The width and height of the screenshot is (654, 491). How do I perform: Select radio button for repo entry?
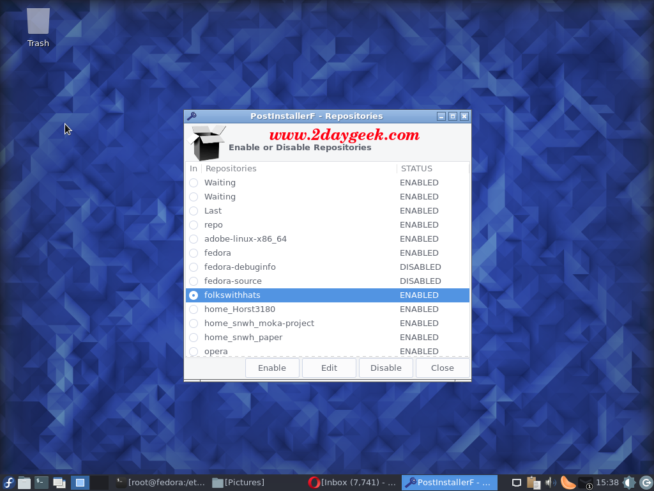[194, 225]
